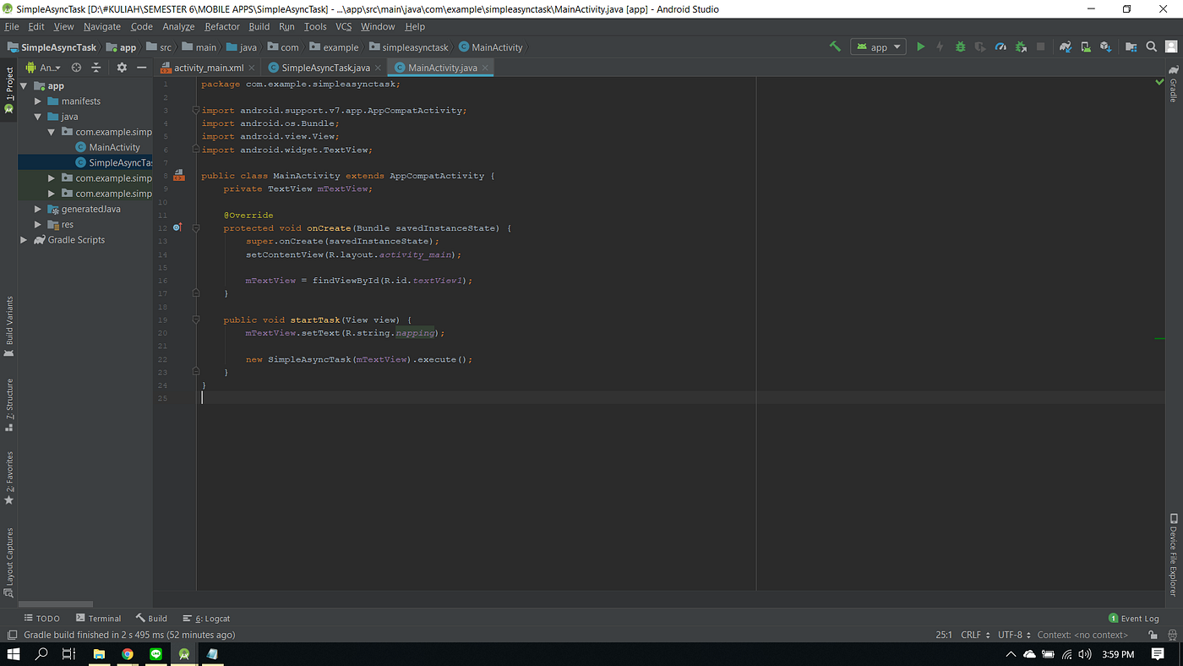The image size is (1183, 666).
Task: Click the Make Project hammer icon
Action: (x=835, y=47)
